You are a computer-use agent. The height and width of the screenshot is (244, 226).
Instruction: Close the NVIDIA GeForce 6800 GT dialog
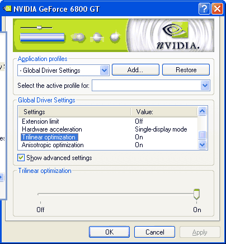[217, 8]
